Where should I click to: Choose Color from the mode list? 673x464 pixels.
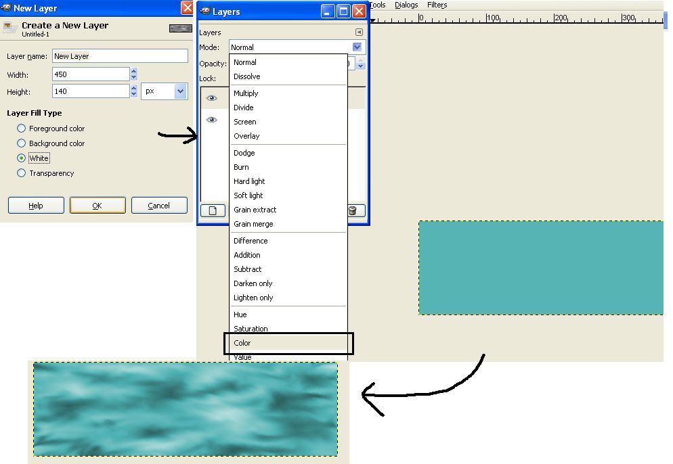pyautogui.click(x=242, y=343)
